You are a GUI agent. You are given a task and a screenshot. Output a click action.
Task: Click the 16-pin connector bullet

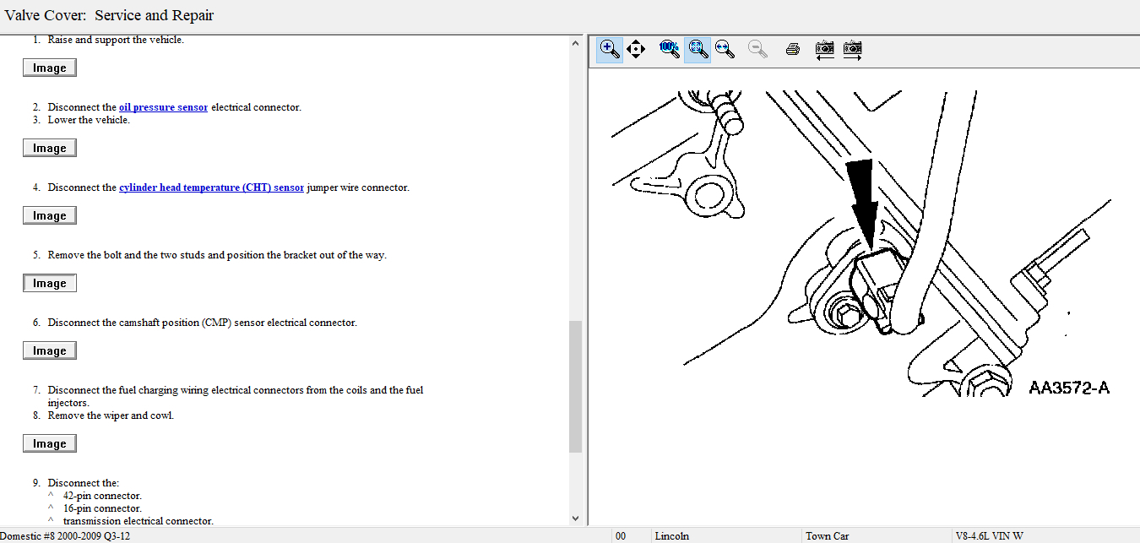click(102, 508)
